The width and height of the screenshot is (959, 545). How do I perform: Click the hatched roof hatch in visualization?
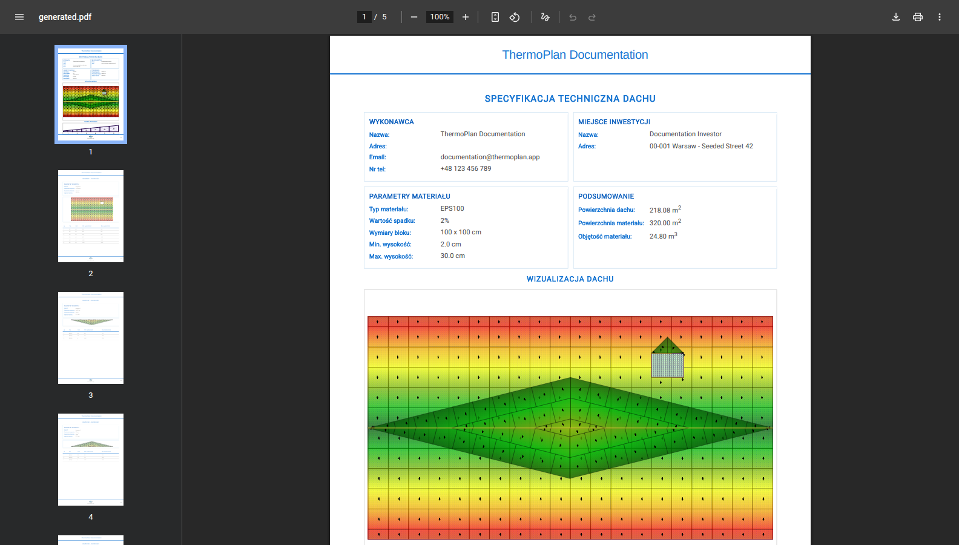click(x=668, y=365)
